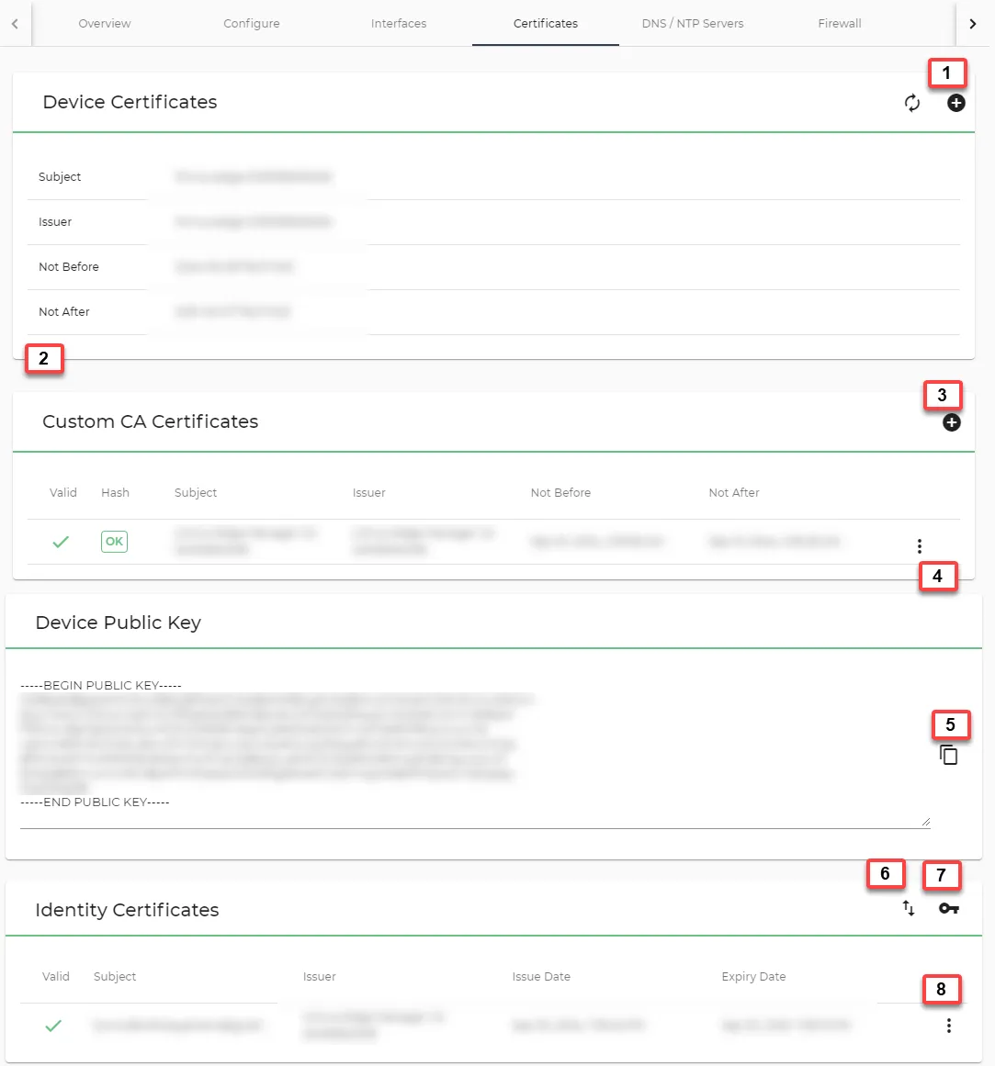Click the Valid column header in Custom CA table

pyautogui.click(x=63, y=492)
